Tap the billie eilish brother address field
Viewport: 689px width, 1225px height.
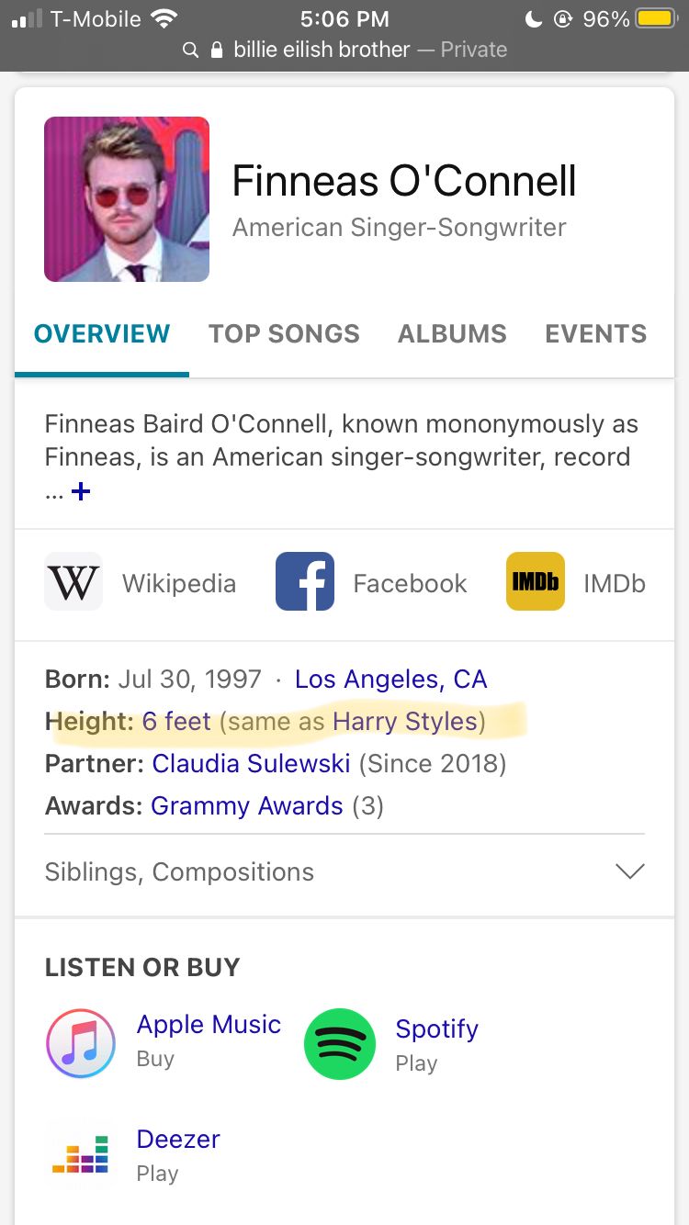344,50
